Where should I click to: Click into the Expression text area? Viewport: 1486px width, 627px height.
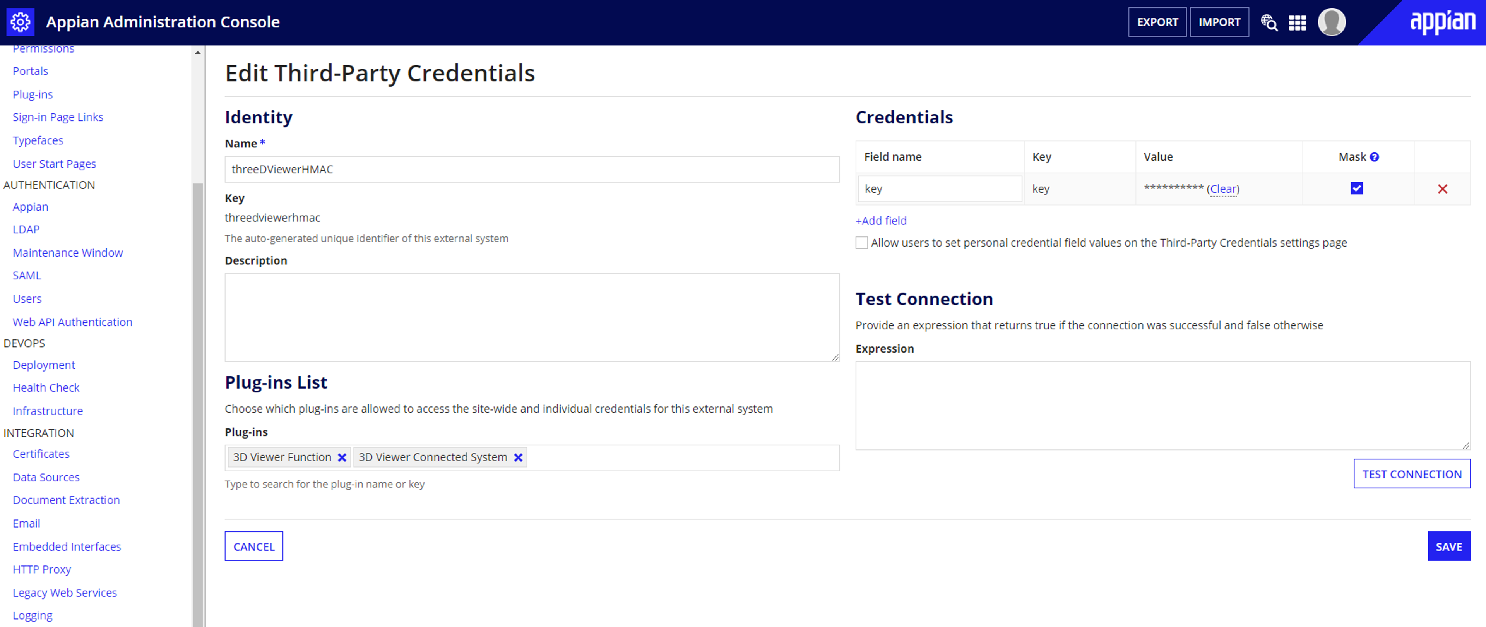click(1162, 406)
